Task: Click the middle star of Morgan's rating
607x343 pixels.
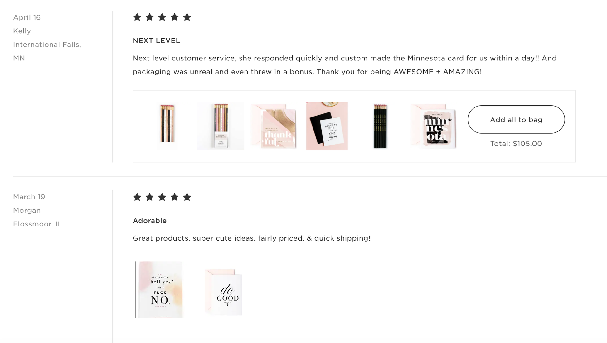Action: tap(162, 197)
